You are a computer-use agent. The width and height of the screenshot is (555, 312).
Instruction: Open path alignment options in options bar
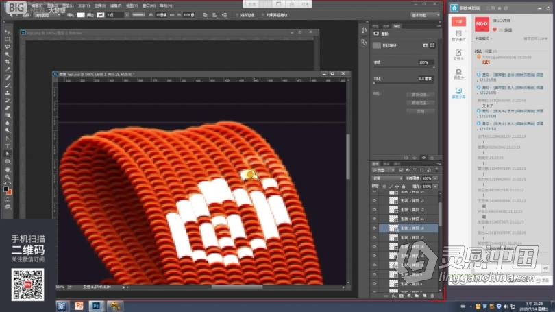215,15
